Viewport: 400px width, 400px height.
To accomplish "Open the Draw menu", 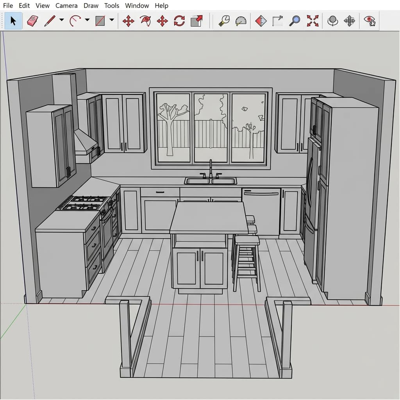I will [x=91, y=5].
